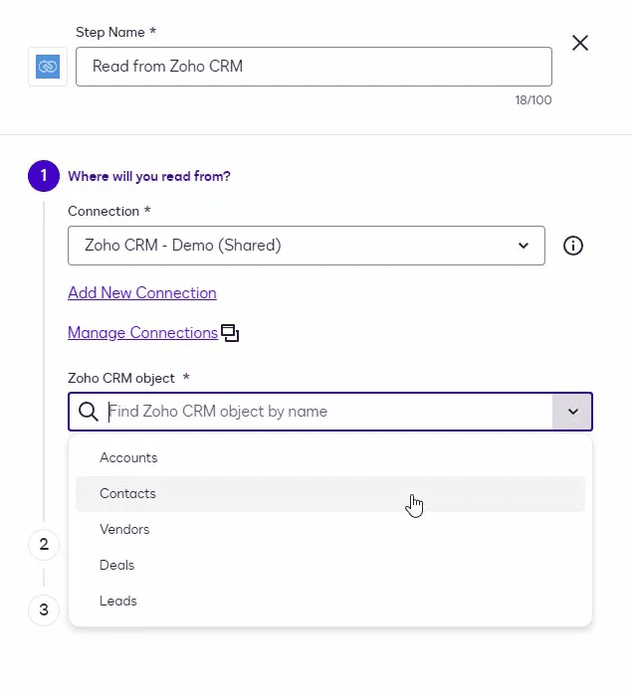This screenshot has width=632, height=691.
Task: Pick Vendors in the dropdown list
Action: click(124, 530)
